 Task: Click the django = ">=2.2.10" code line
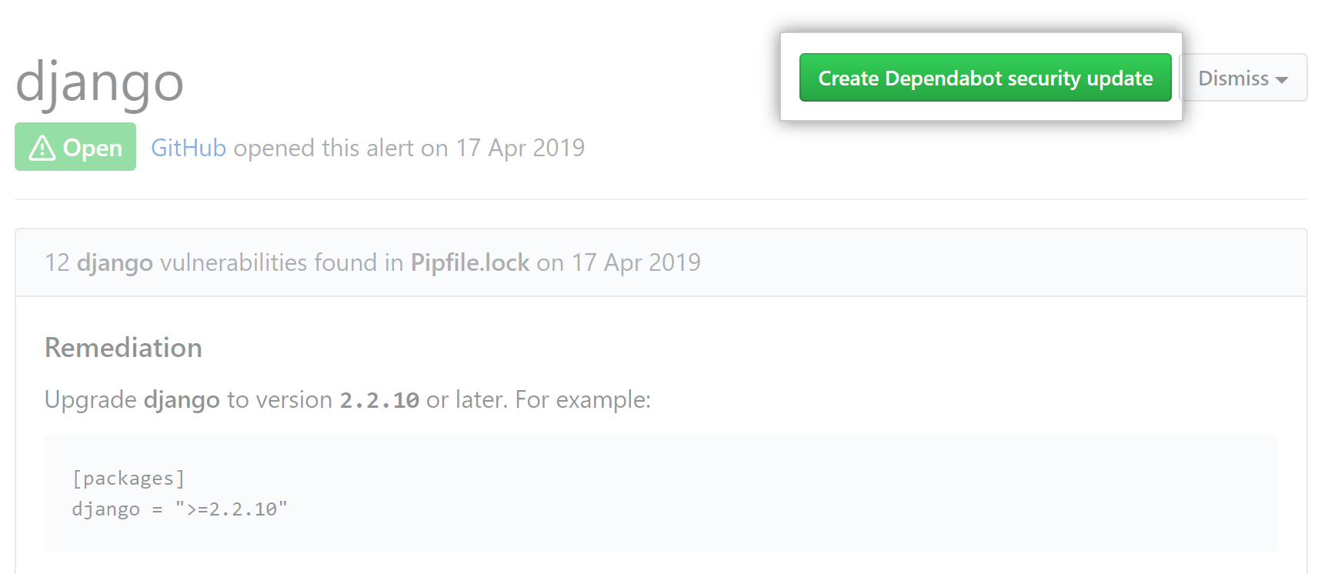pyautogui.click(x=179, y=509)
